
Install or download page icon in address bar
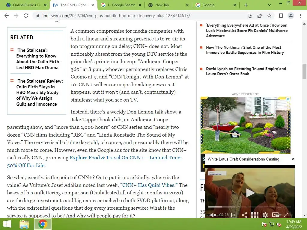(x=250, y=16)
